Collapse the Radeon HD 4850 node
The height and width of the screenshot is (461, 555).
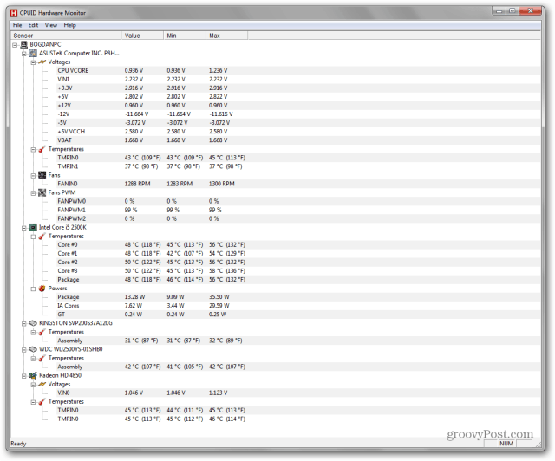tap(24, 375)
